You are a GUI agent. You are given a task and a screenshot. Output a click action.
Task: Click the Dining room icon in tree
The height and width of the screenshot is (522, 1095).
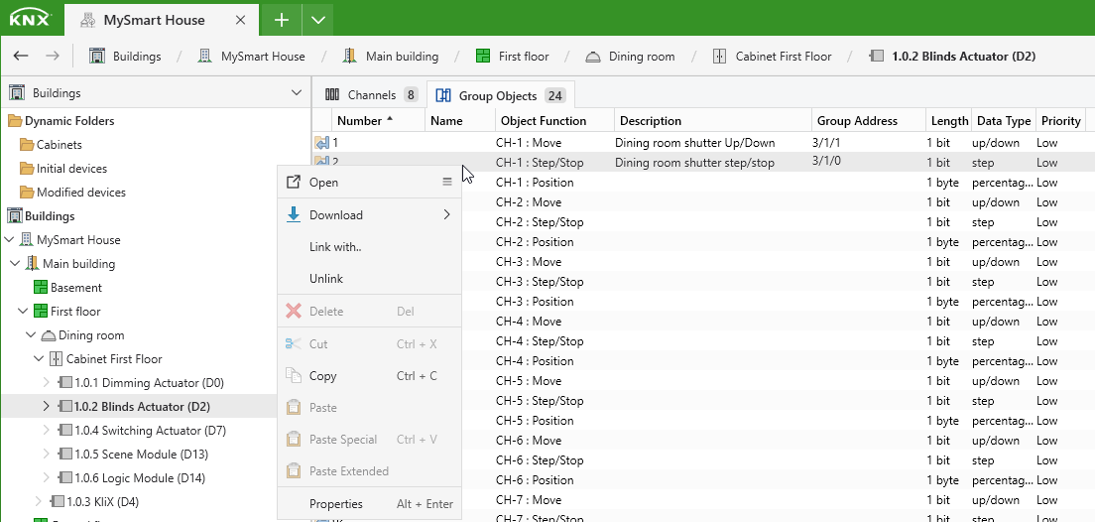click(48, 334)
